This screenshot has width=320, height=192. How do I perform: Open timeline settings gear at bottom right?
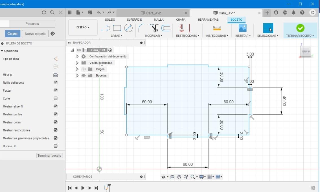[313, 188]
